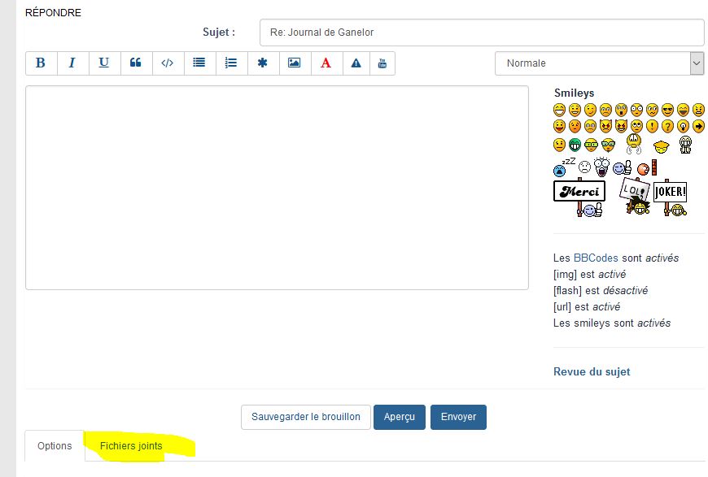This screenshot has height=477, width=708.
Task: Insert the smiley wearing a hat
Action: (662, 146)
